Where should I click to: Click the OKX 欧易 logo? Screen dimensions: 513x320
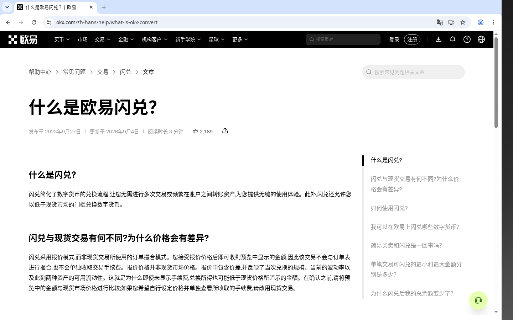click(x=23, y=39)
